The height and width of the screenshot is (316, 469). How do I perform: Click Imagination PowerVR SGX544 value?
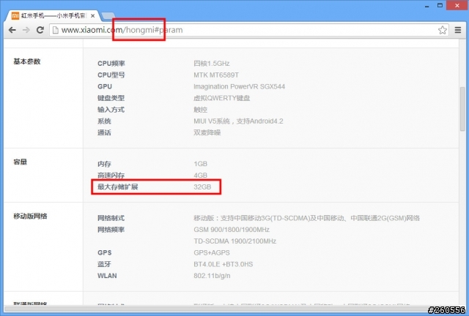click(240, 86)
